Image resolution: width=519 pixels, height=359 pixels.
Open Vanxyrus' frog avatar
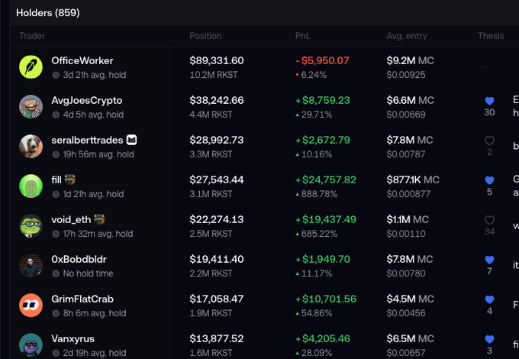pos(31,345)
